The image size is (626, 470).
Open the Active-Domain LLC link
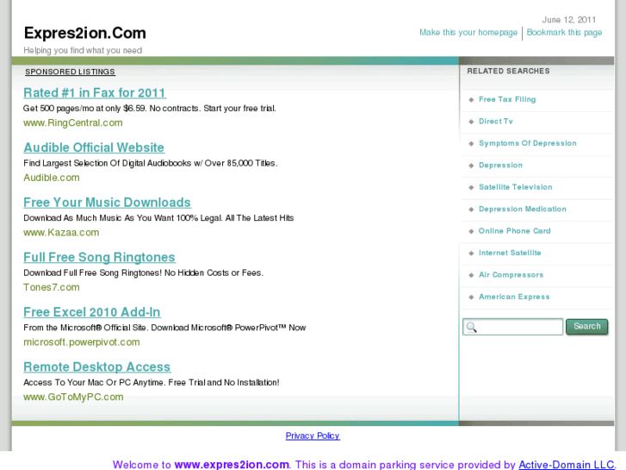click(566, 465)
